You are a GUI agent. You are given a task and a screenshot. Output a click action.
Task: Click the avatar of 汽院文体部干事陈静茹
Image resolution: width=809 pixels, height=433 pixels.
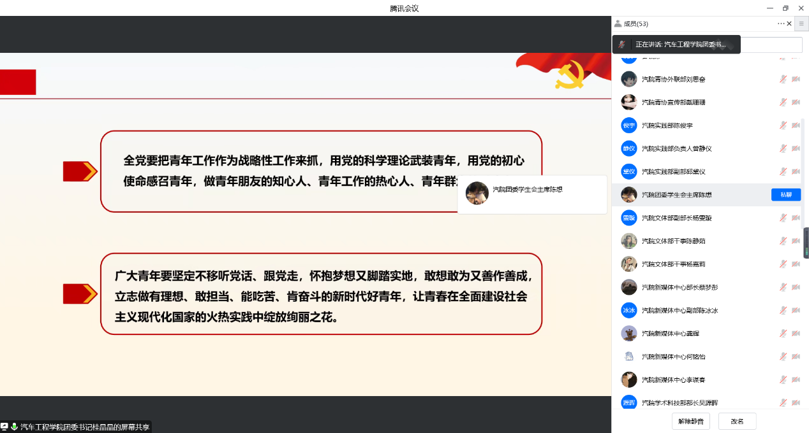coord(629,241)
